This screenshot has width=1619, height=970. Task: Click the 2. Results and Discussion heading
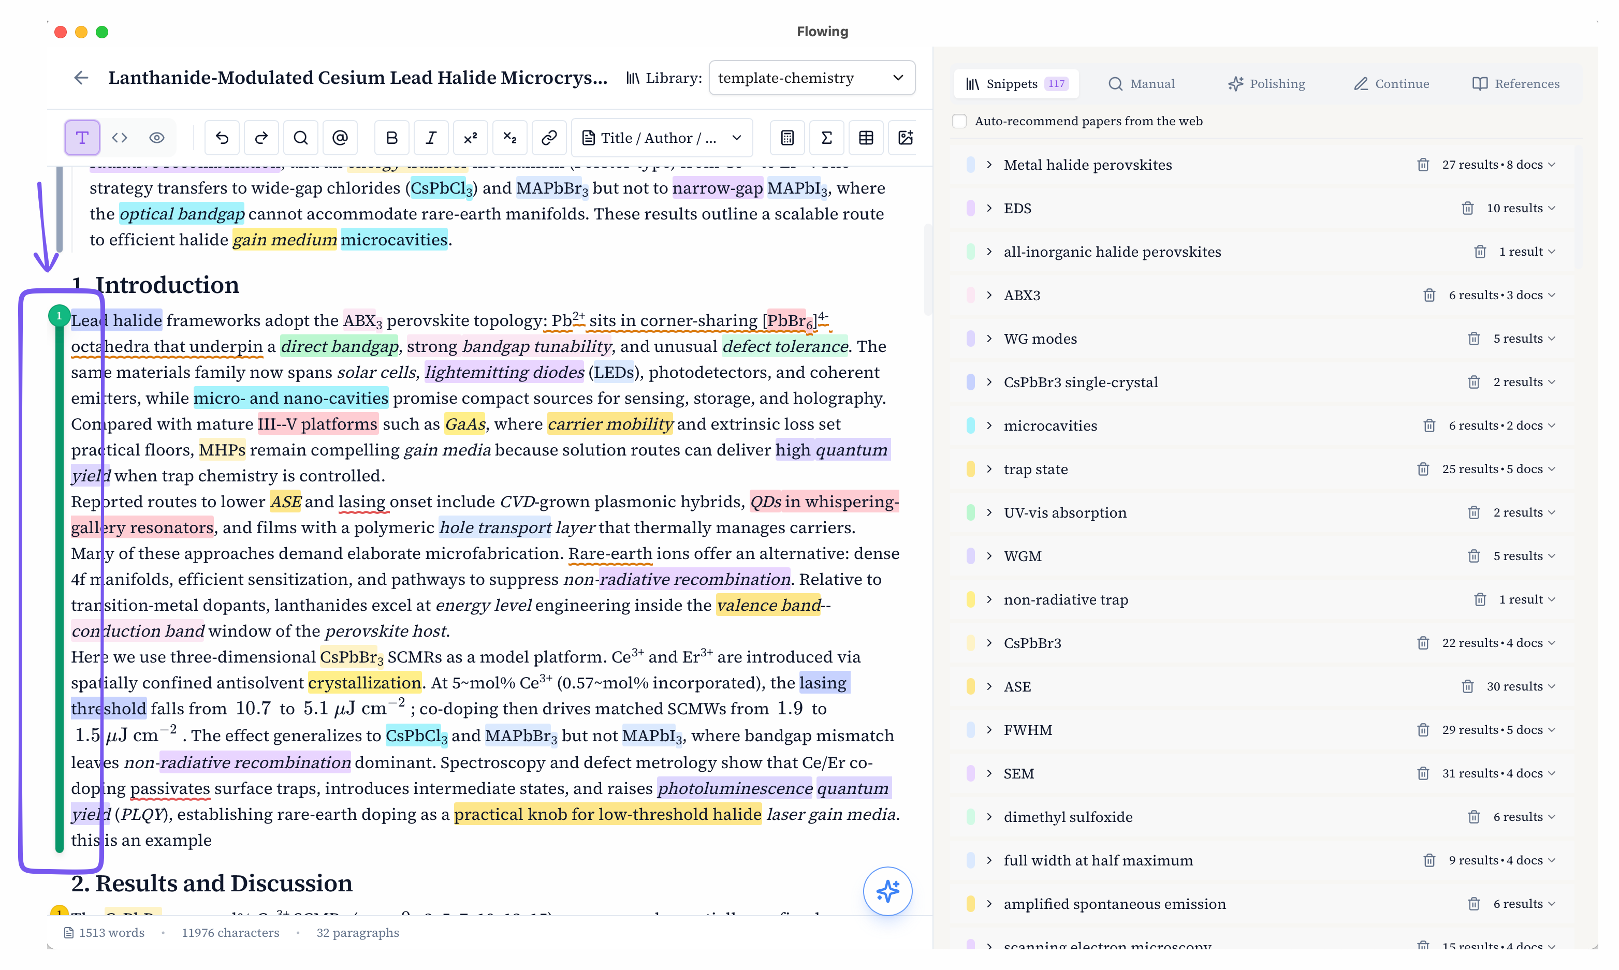[212, 883]
